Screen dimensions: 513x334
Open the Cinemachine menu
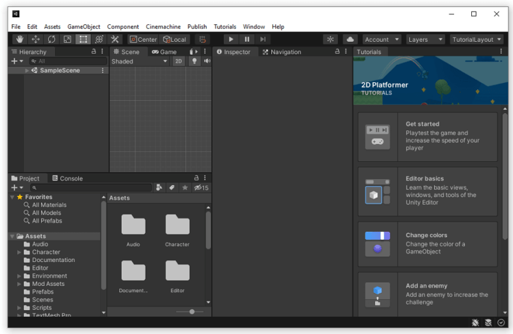click(164, 26)
